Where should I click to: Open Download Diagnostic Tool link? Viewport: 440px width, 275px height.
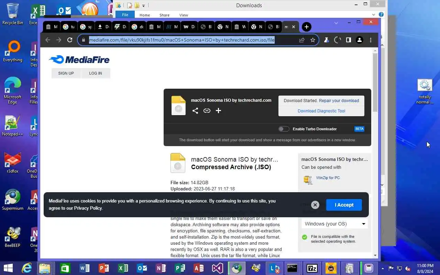[321, 111]
